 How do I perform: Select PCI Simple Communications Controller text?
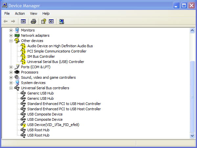coord(57,51)
